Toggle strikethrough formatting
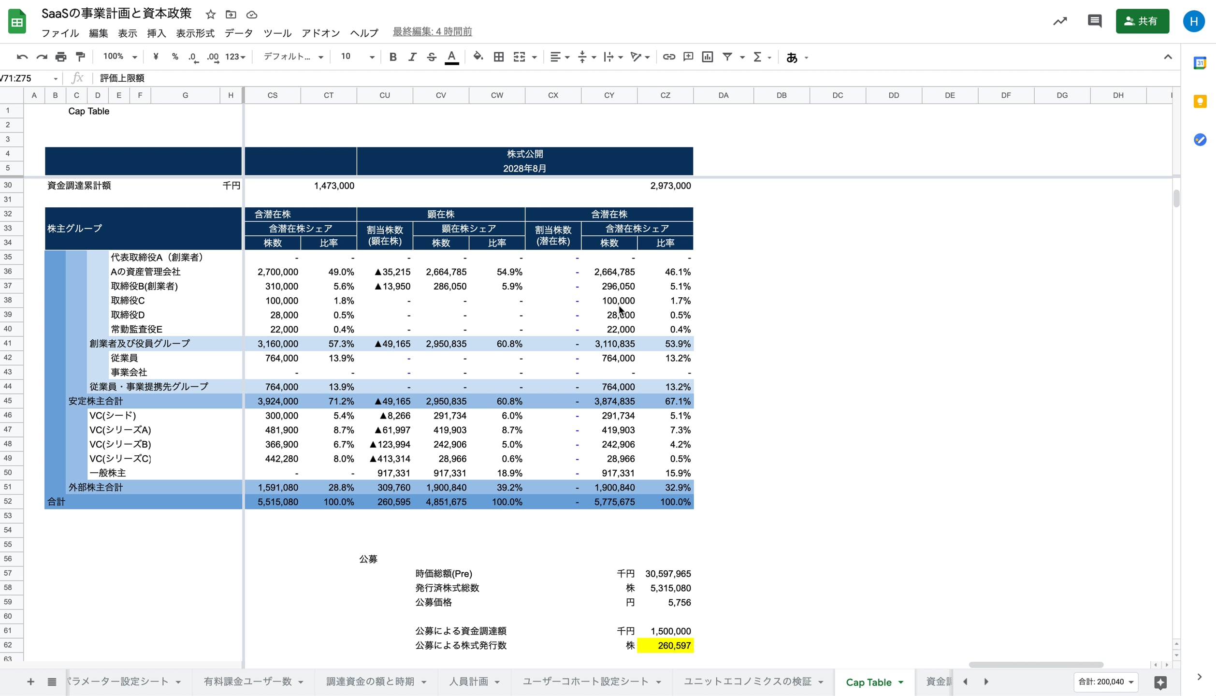This screenshot has width=1216, height=696. 431,57
